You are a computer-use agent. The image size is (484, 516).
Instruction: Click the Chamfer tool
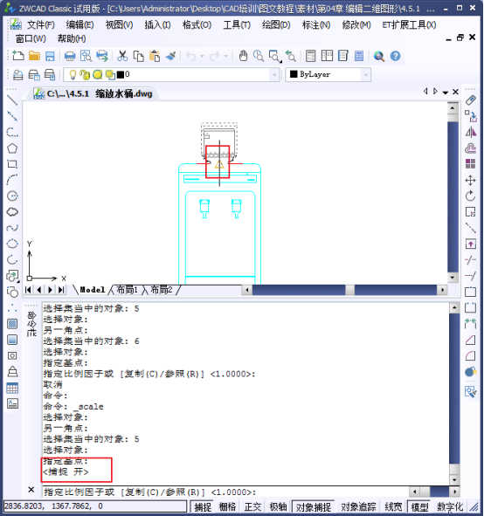[x=471, y=340]
